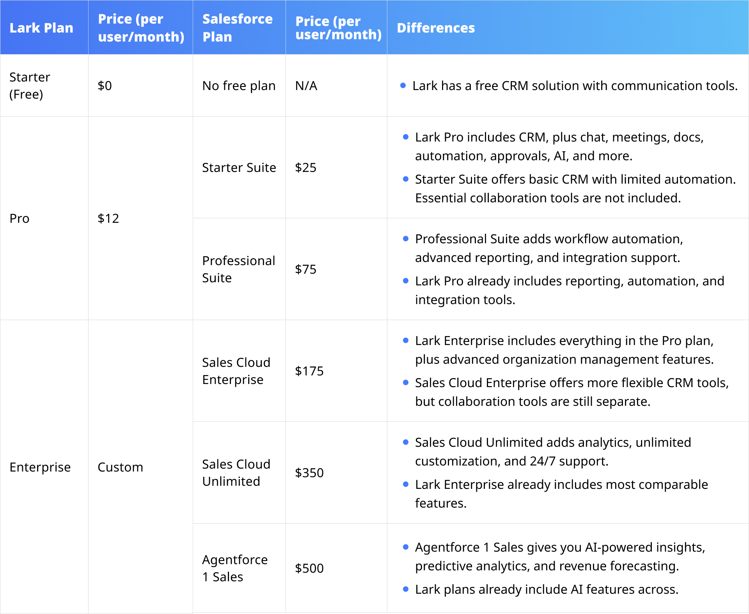The image size is (749, 614).
Task: Click the 'Sales Cloud Enterprise' plan cell
Action: (236, 371)
